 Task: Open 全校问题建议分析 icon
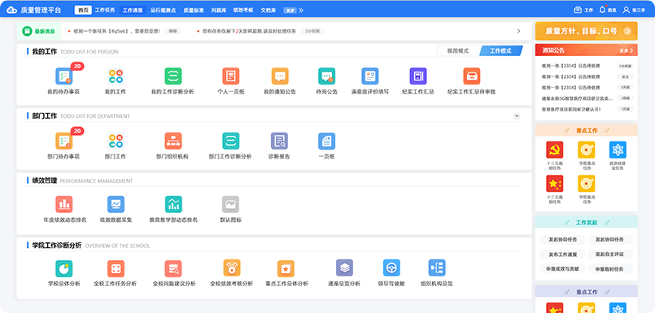point(173,268)
